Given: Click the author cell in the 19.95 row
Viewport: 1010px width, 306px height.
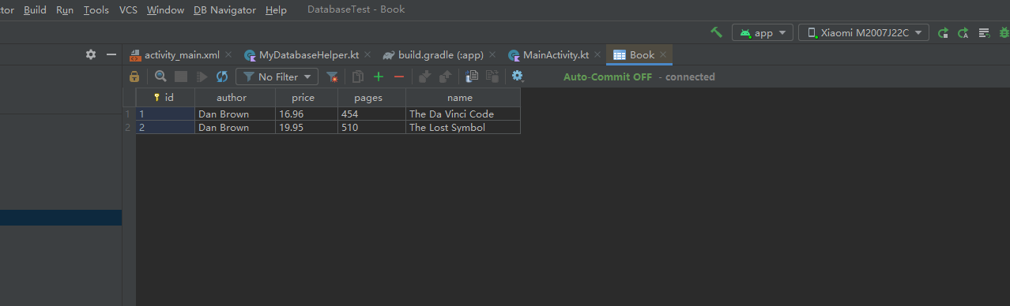Looking at the screenshot, I should (x=235, y=127).
